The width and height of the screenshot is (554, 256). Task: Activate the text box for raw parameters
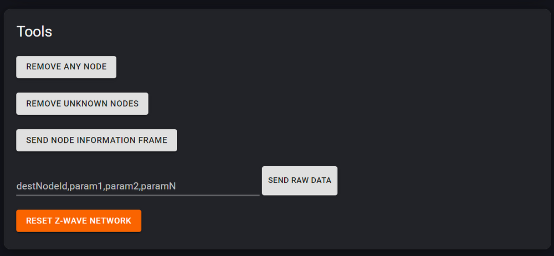[x=137, y=186]
